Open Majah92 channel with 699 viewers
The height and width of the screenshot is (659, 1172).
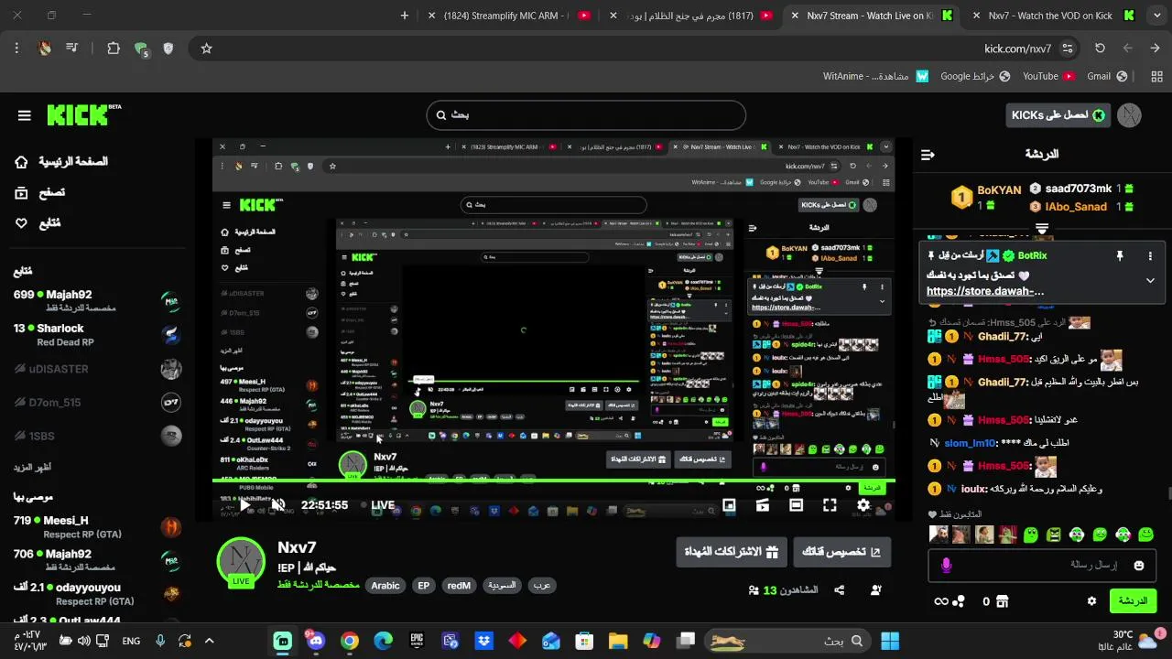(97, 301)
